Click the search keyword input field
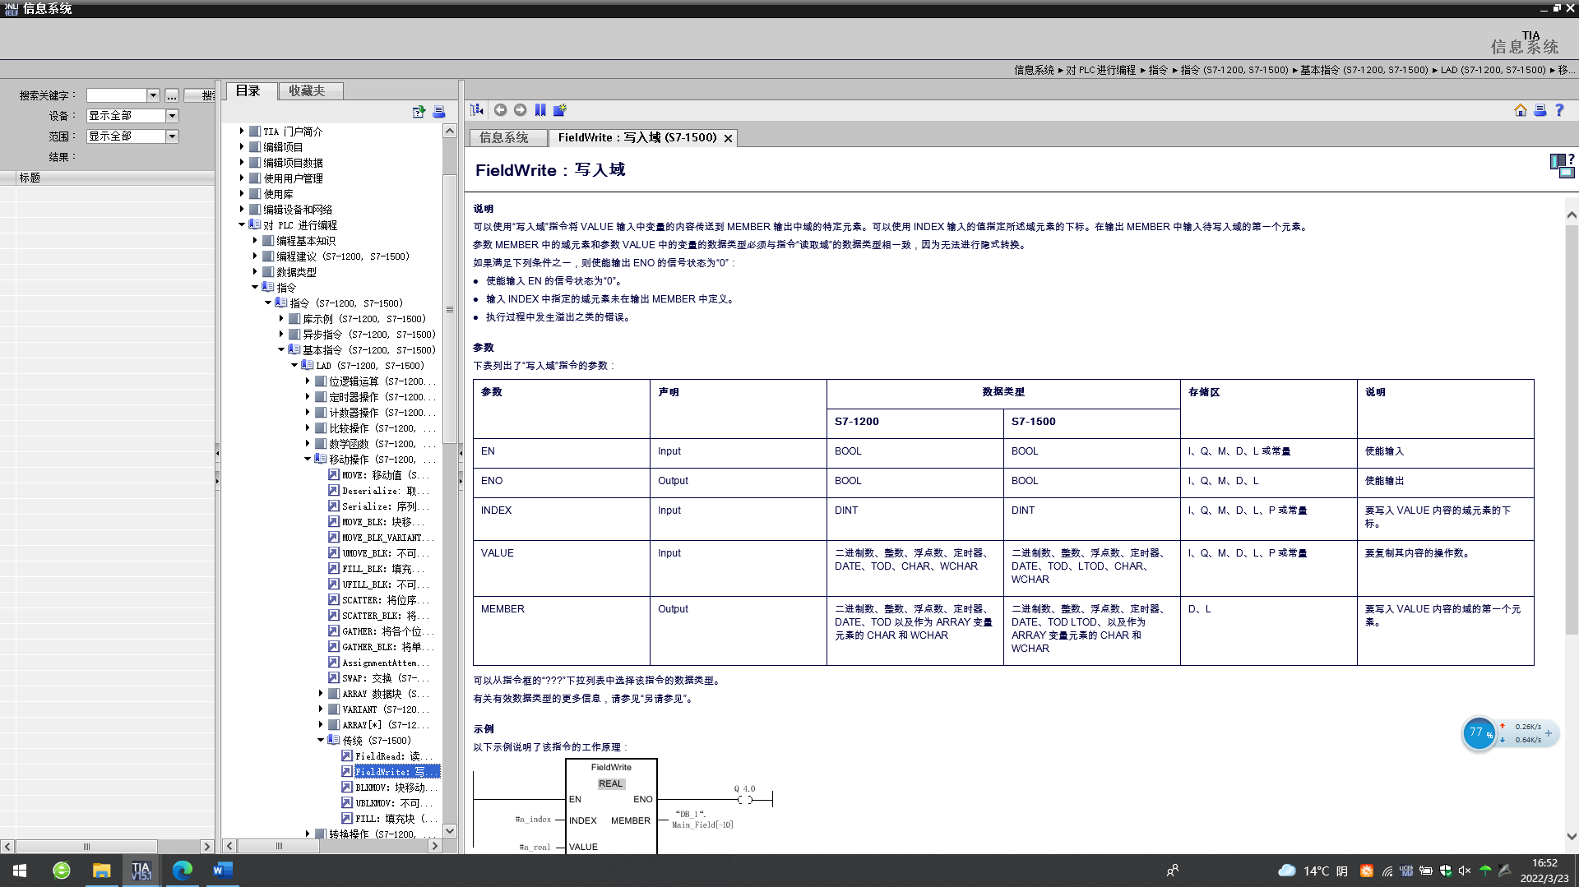This screenshot has height=887, width=1579. [117, 95]
